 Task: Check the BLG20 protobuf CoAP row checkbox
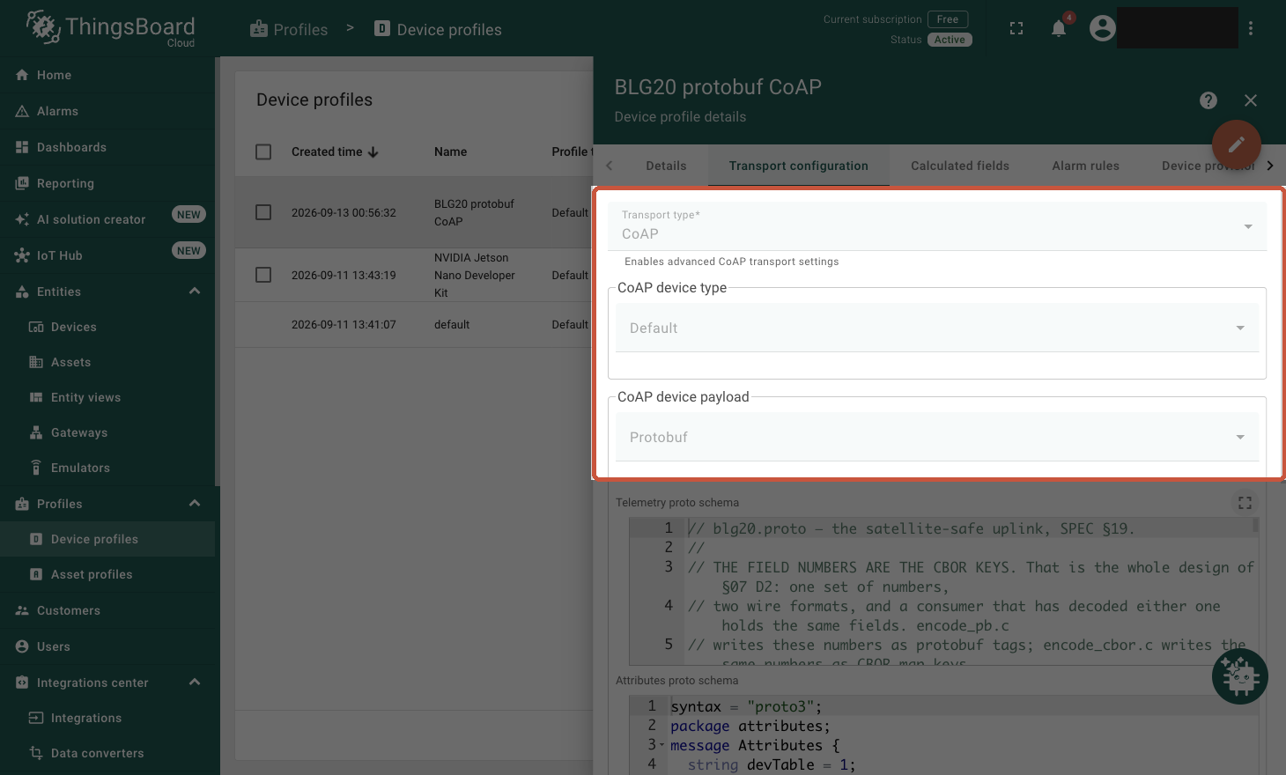pos(263,212)
